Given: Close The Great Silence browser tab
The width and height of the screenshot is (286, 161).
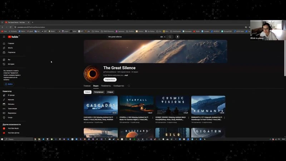Looking at the screenshot, I should click(x=29, y=22).
